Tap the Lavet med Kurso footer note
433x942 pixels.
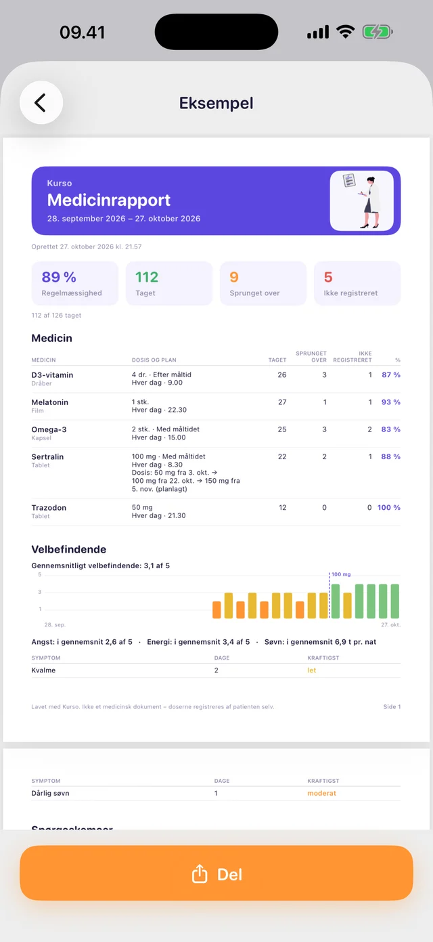[153, 706]
